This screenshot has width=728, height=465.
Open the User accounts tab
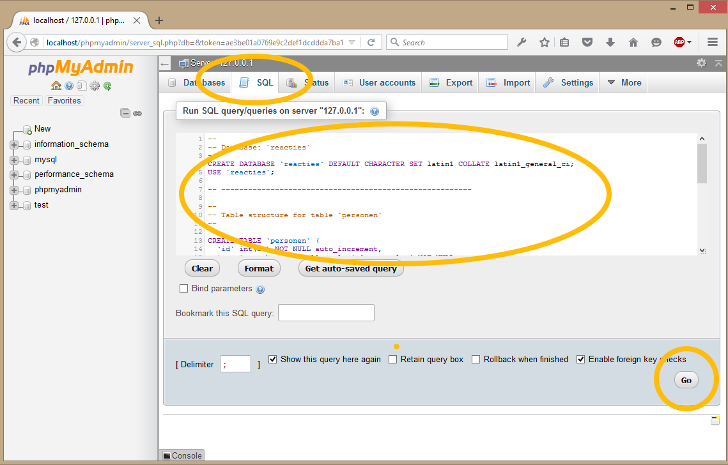(x=379, y=82)
